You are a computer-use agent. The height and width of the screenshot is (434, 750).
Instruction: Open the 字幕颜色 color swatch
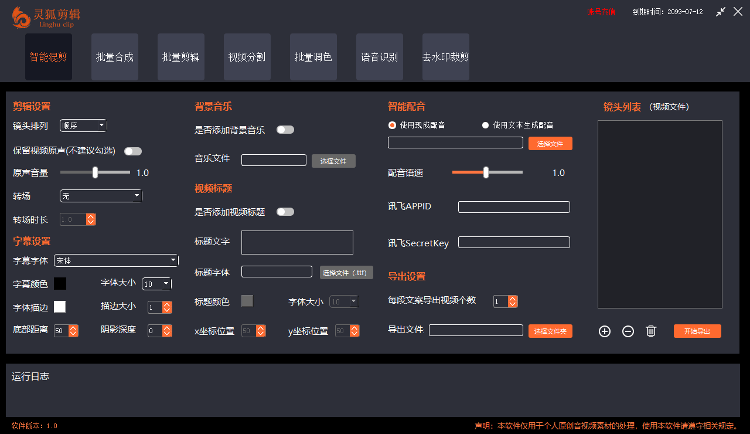click(x=59, y=283)
